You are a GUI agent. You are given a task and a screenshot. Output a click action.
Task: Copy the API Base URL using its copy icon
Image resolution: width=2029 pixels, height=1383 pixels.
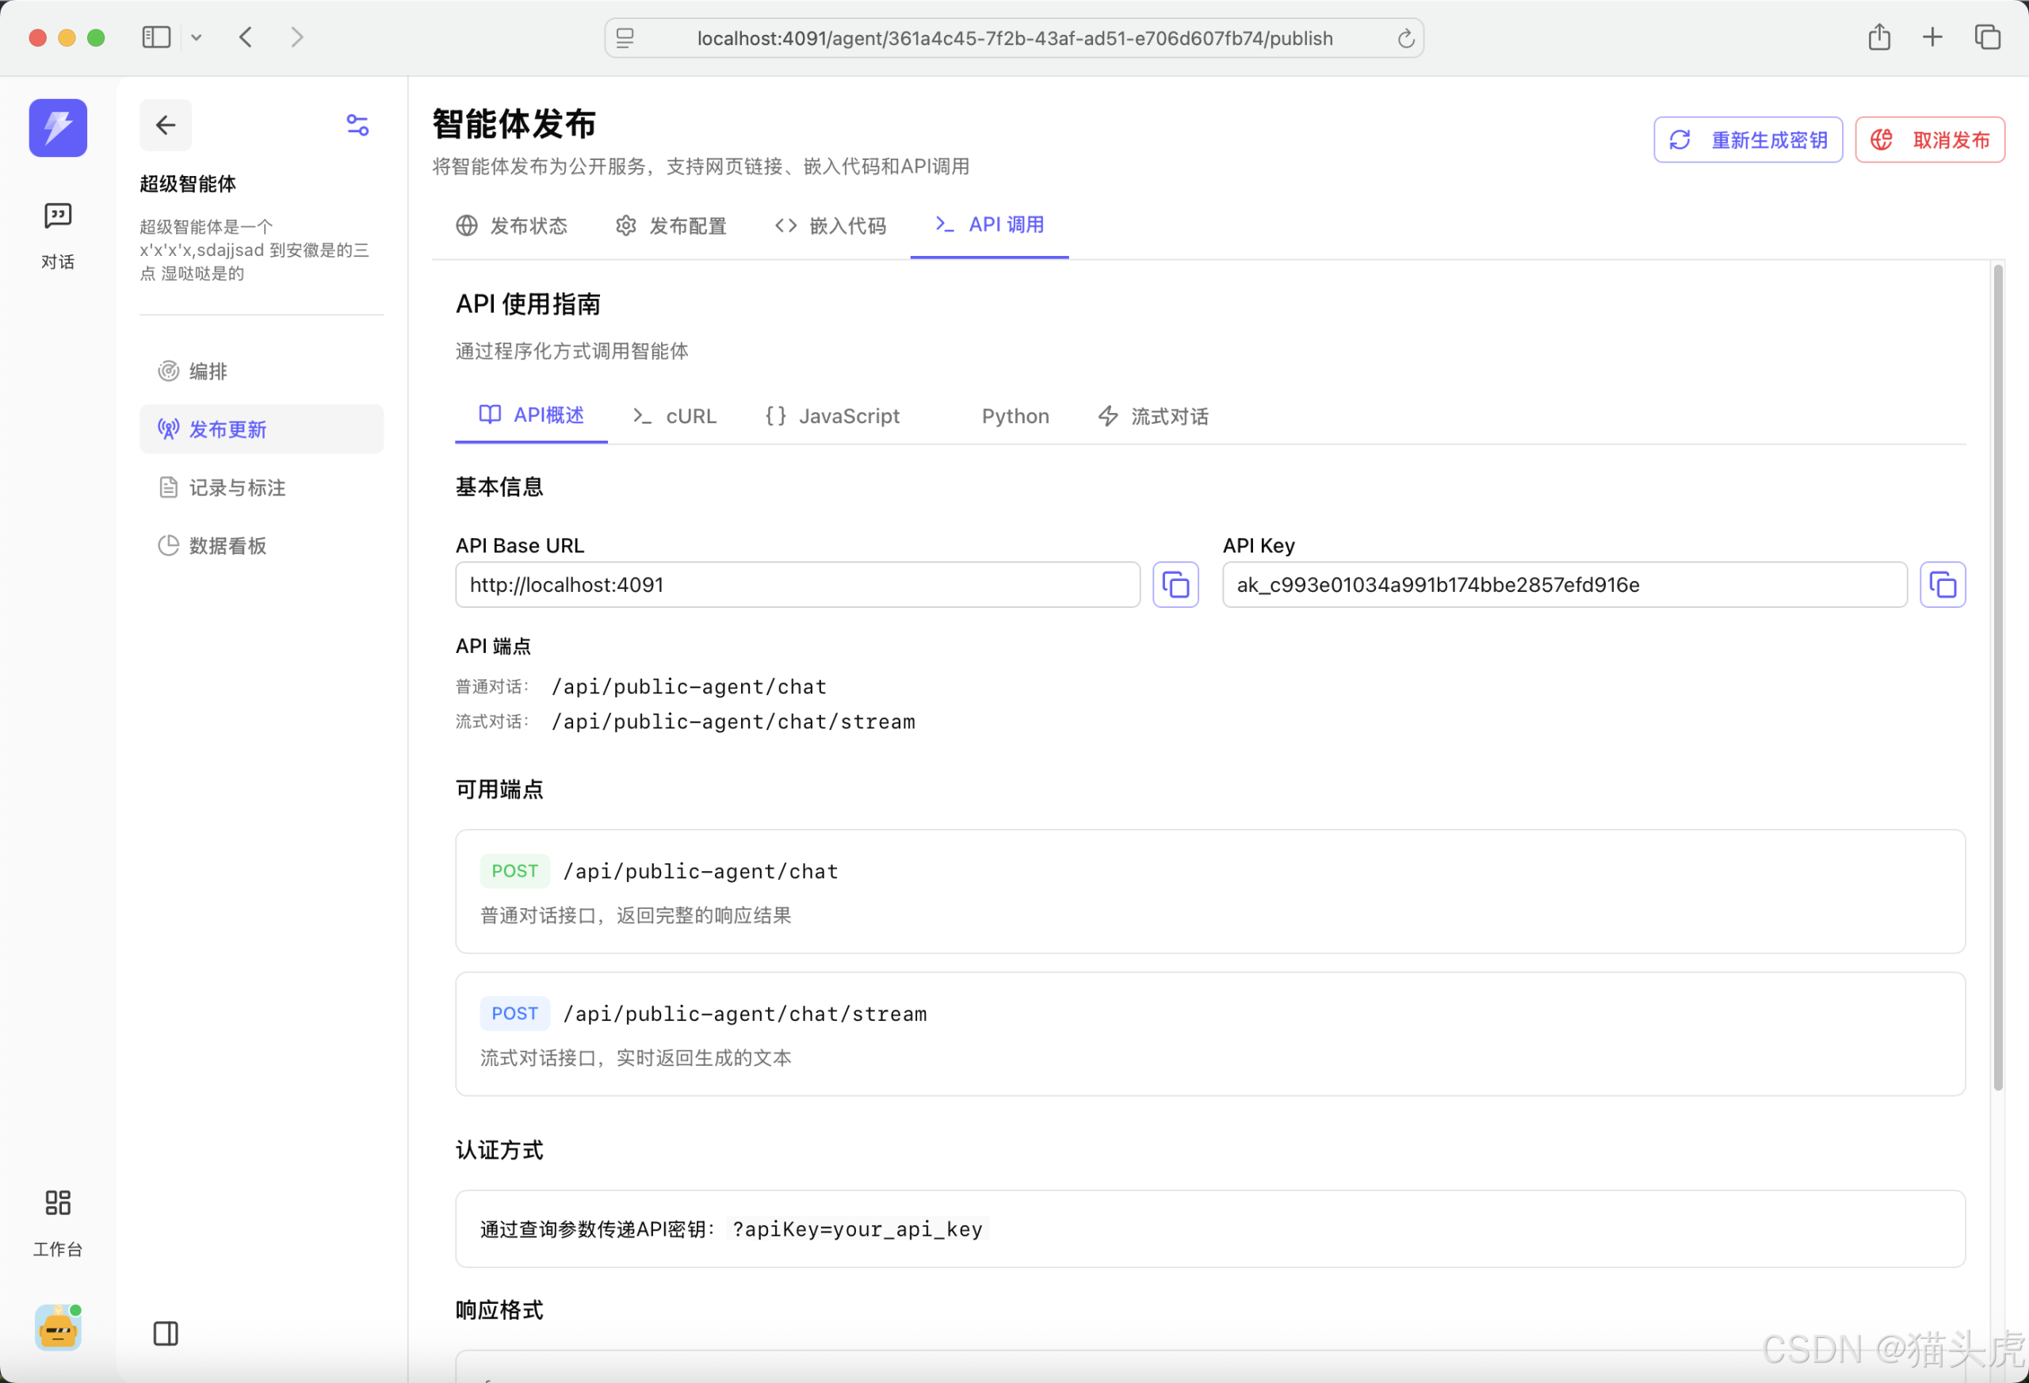[x=1175, y=585]
